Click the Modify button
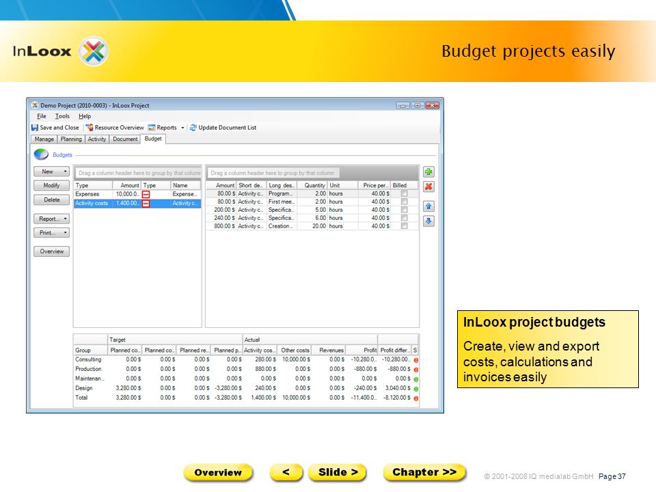The width and height of the screenshot is (656, 492). 51,186
